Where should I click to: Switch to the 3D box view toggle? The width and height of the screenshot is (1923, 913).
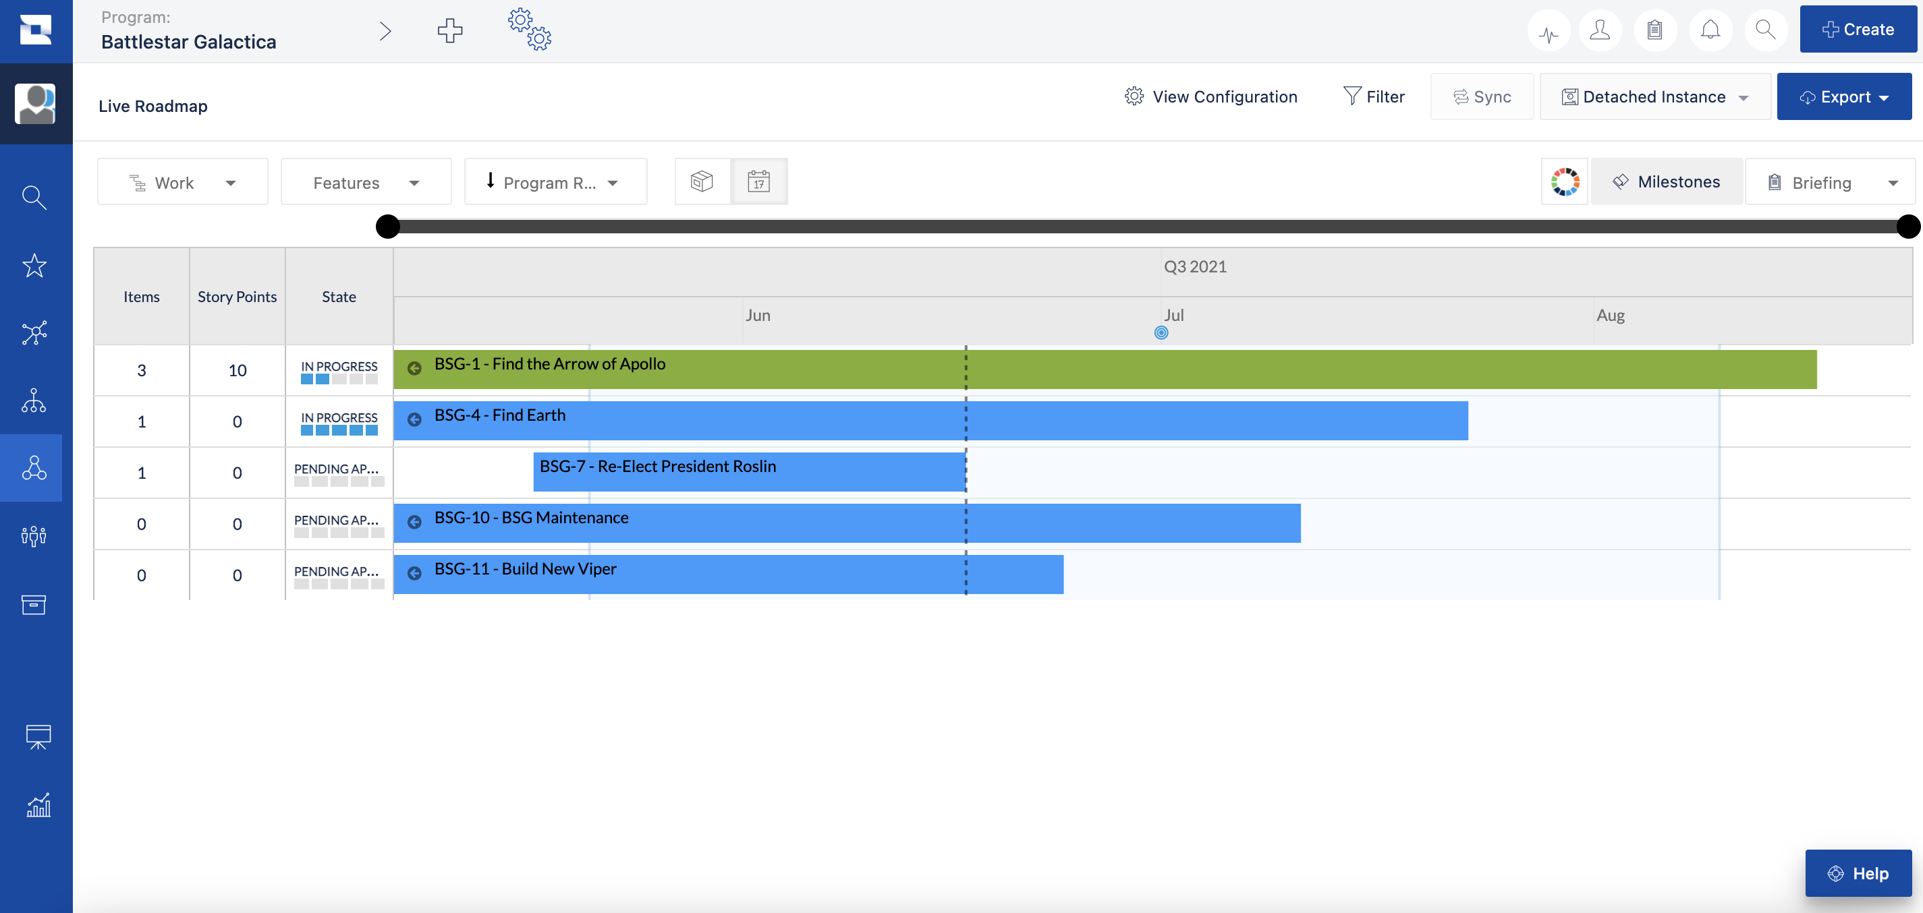tap(702, 182)
